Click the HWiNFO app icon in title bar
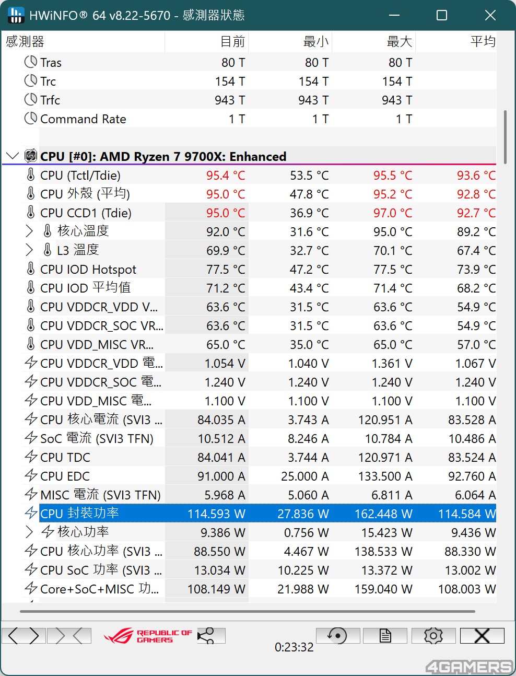This screenshot has height=676, width=516. click(x=16, y=15)
